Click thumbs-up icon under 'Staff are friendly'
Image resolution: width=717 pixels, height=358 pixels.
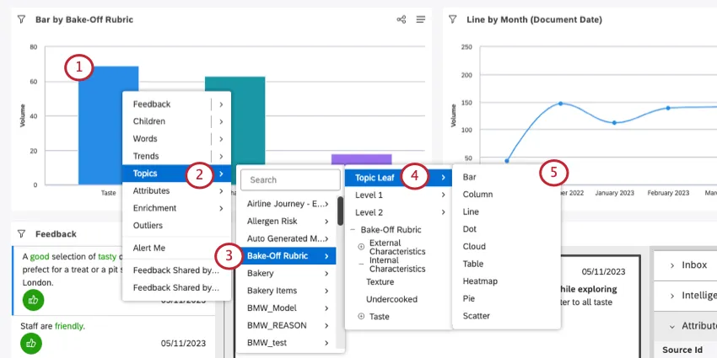[x=31, y=343]
